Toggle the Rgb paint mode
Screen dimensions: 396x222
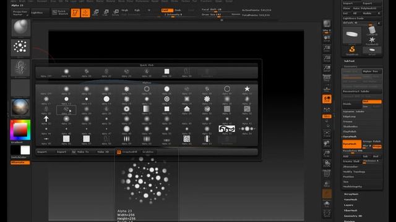tap(137, 10)
